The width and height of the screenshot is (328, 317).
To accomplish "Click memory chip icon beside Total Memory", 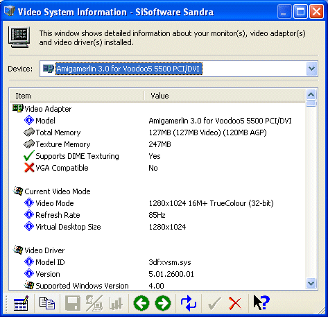I will (29, 132).
